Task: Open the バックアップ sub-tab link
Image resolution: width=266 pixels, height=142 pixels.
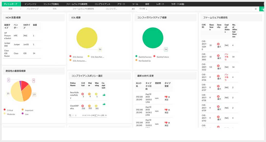Action: coord(32,9)
